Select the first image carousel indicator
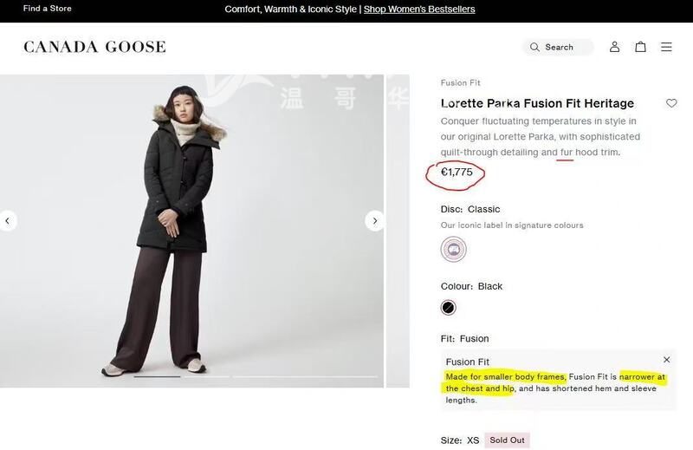 coord(157,376)
